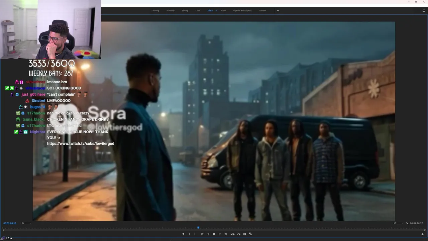Click the 3533/3600 counter overlay
This screenshot has width=428, height=241.
(51, 64)
